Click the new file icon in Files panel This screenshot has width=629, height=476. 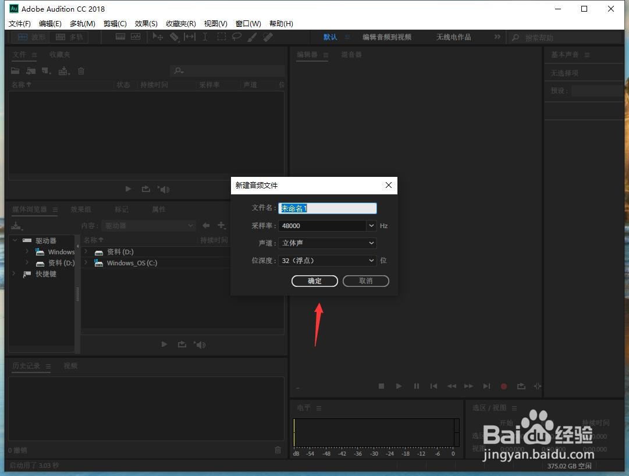coord(47,71)
